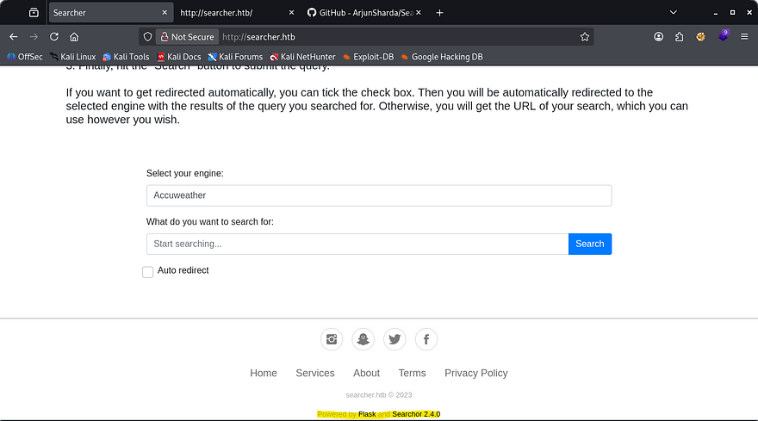Open the Twitter social icon
This screenshot has width=758, height=421.
pyautogui.click(x=395, y=339)
